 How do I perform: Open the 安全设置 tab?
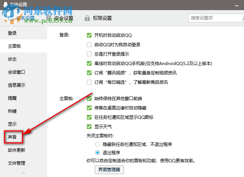coord(64,18)
